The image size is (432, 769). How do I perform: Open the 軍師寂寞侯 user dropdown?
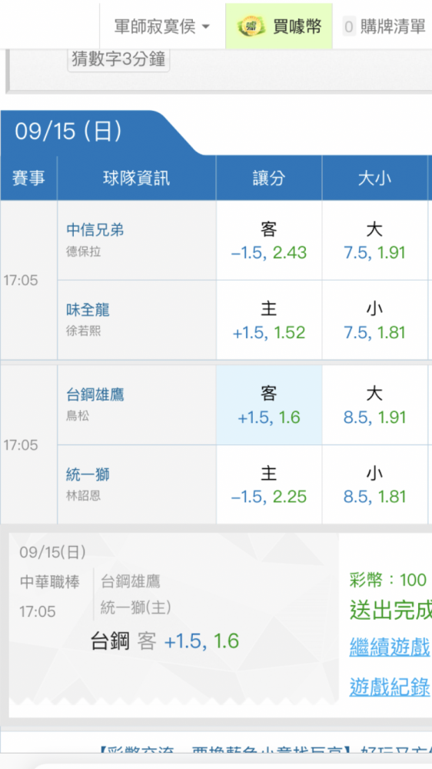[162, 26]
